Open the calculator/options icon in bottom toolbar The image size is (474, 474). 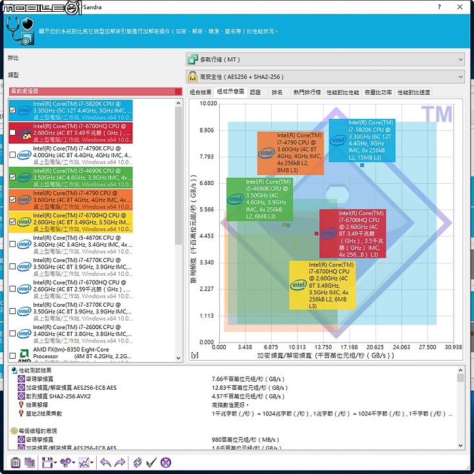pyautogui.click(x=15, y=463)
